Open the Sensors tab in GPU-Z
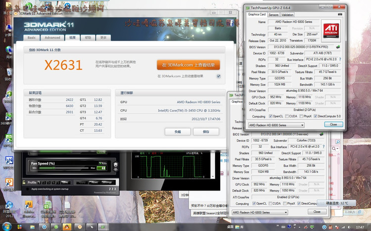The height and width of the screenshot is (231, 371). pyautogui.click(x=273, y=15)
